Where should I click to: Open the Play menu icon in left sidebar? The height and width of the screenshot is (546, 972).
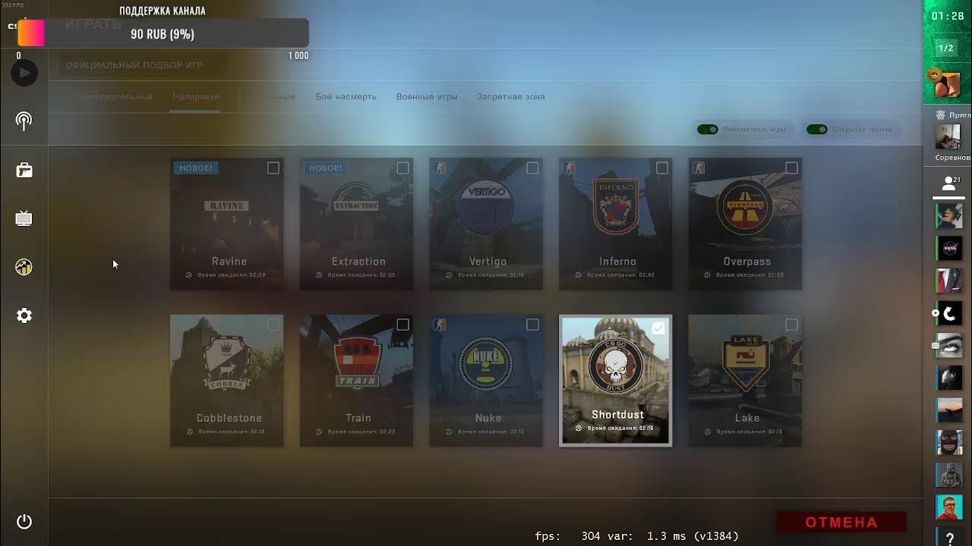[x=24, y=73]
